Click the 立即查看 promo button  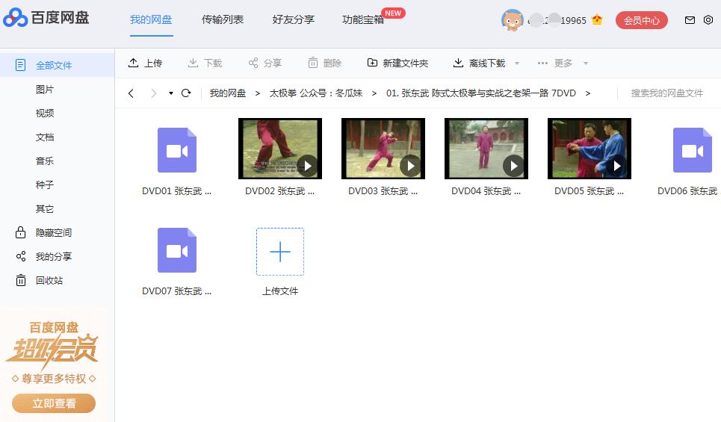point(54,403)
